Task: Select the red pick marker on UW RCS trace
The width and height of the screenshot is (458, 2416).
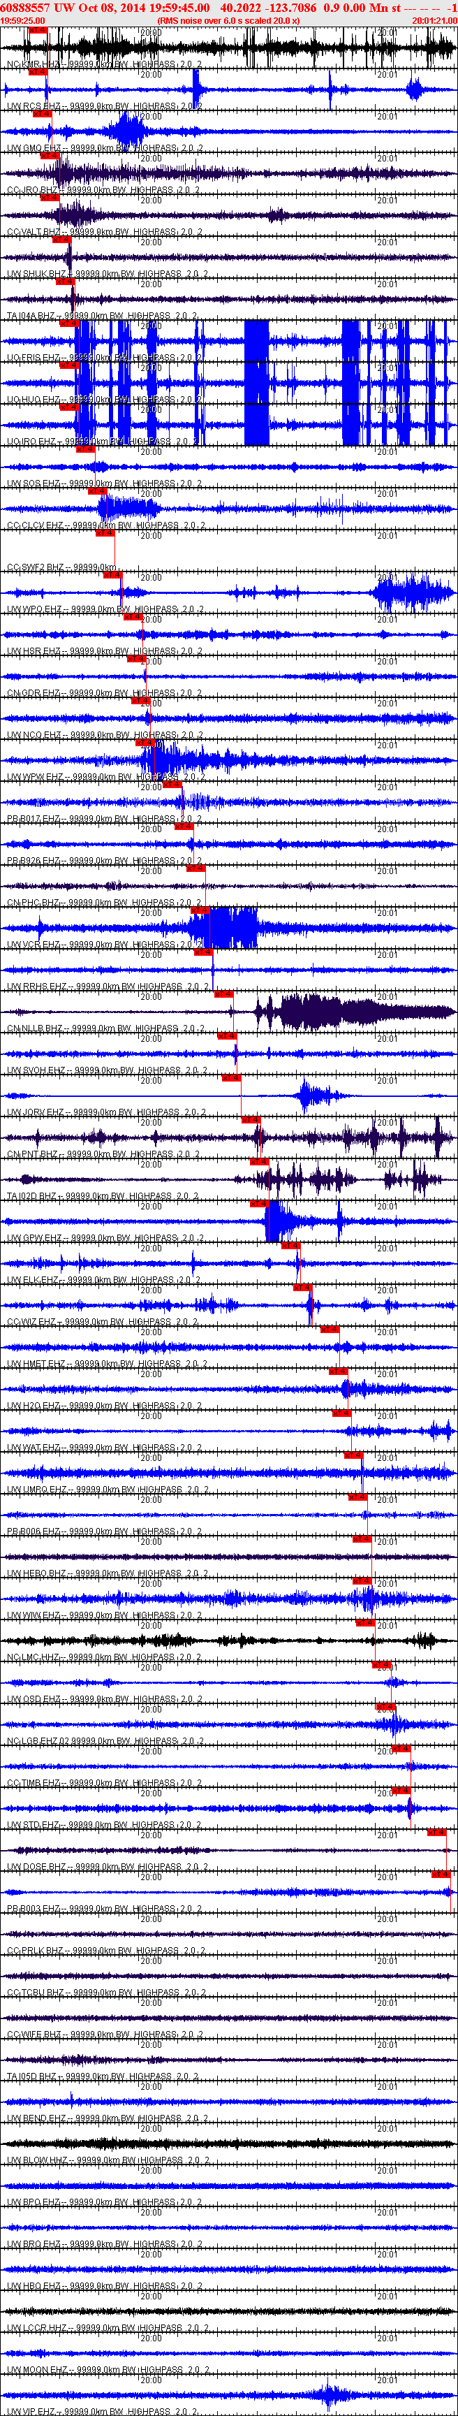Action: 38,72
